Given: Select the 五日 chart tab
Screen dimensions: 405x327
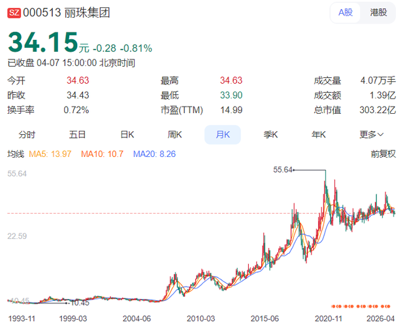Looking at the screenshot, I should click(x=77, y=135).
